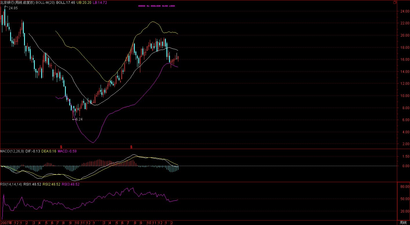Click the BOLL:17.46 value

pyautogui.click(x=66, y=2)
